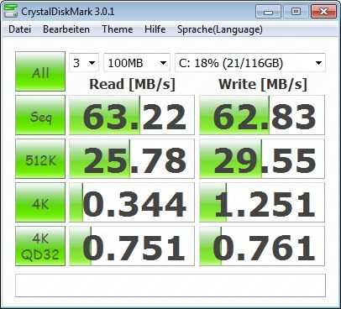Open the Datei menu

19,29
